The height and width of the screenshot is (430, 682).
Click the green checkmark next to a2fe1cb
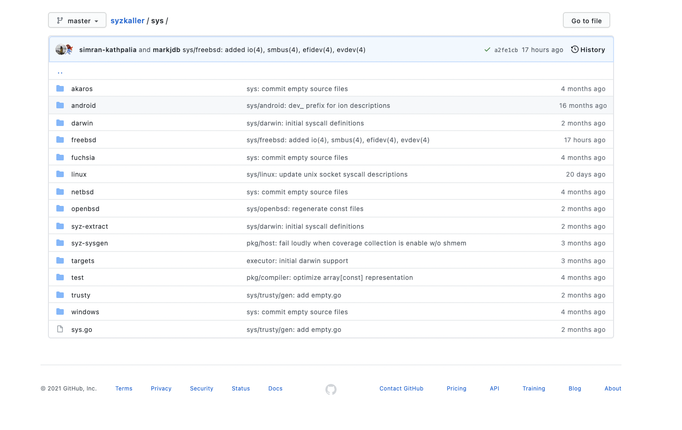[x=487, y=49]
